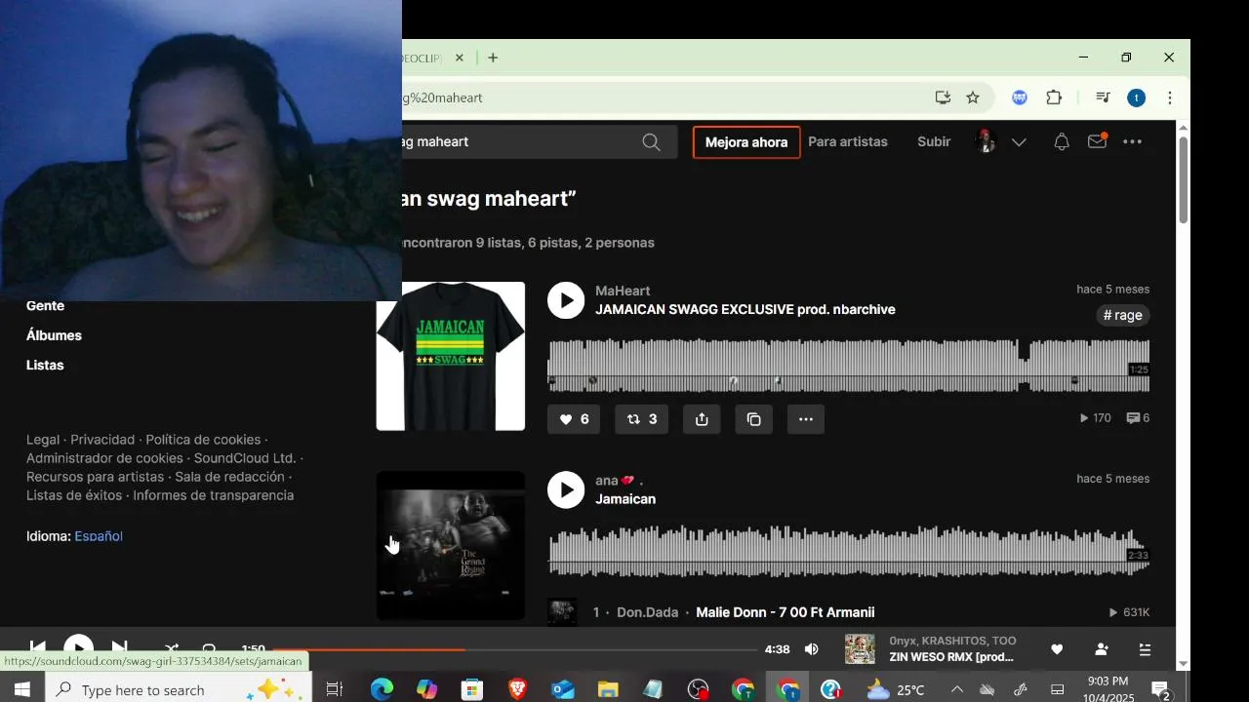The height and width of the screenshot is (702, 1249).
Task: Click the player progress bar
Action: click(514, 649)
